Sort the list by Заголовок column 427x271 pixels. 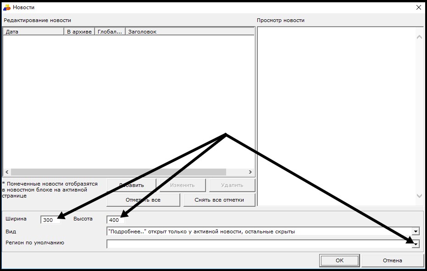click(189, 32)
